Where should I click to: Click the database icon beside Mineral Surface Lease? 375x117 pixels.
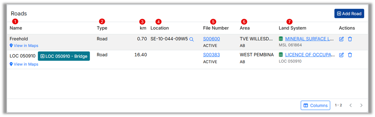(281, 39)
